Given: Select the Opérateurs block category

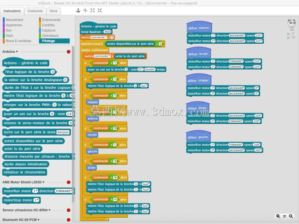Looking at the screenshot, I should [50, 36].
